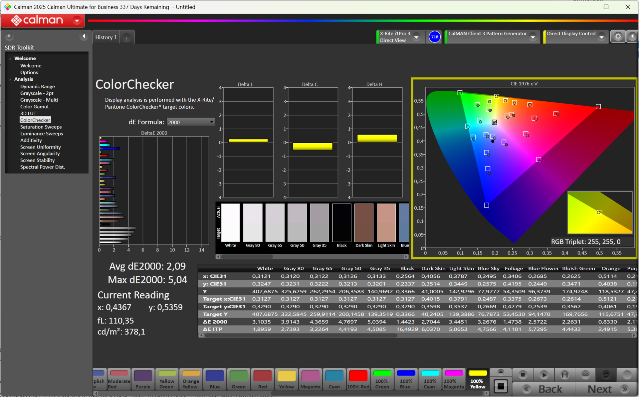
Task: Collapse the left SDR Toolkit panel arrow
Action: point(84,36)
